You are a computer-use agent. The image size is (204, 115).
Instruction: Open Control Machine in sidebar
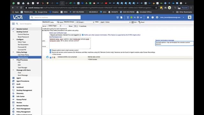coord(23,34)
